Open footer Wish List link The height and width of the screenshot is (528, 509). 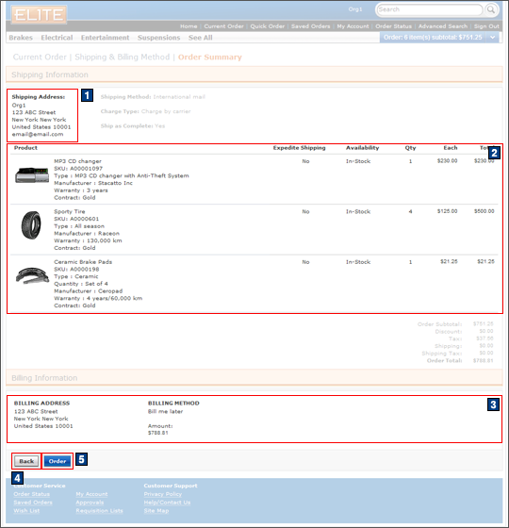(26, 510)
